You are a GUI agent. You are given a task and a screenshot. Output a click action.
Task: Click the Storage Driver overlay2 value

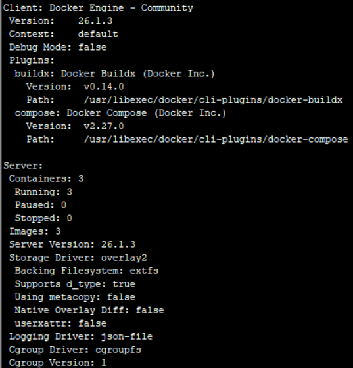(x=124, y=258)
